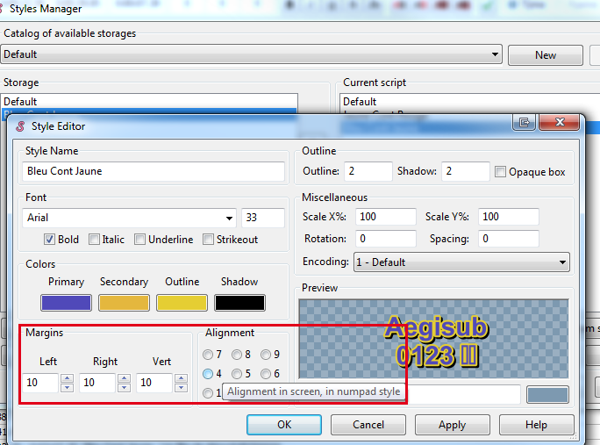This screenshot has width=600, height=445.
Task: Change the preview background color swatch
Action: pyautogui.click(x=547, y=395)
